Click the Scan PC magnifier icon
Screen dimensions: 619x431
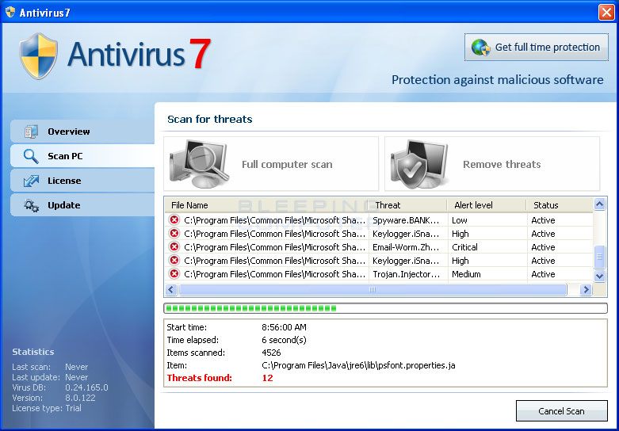[31, 156]
